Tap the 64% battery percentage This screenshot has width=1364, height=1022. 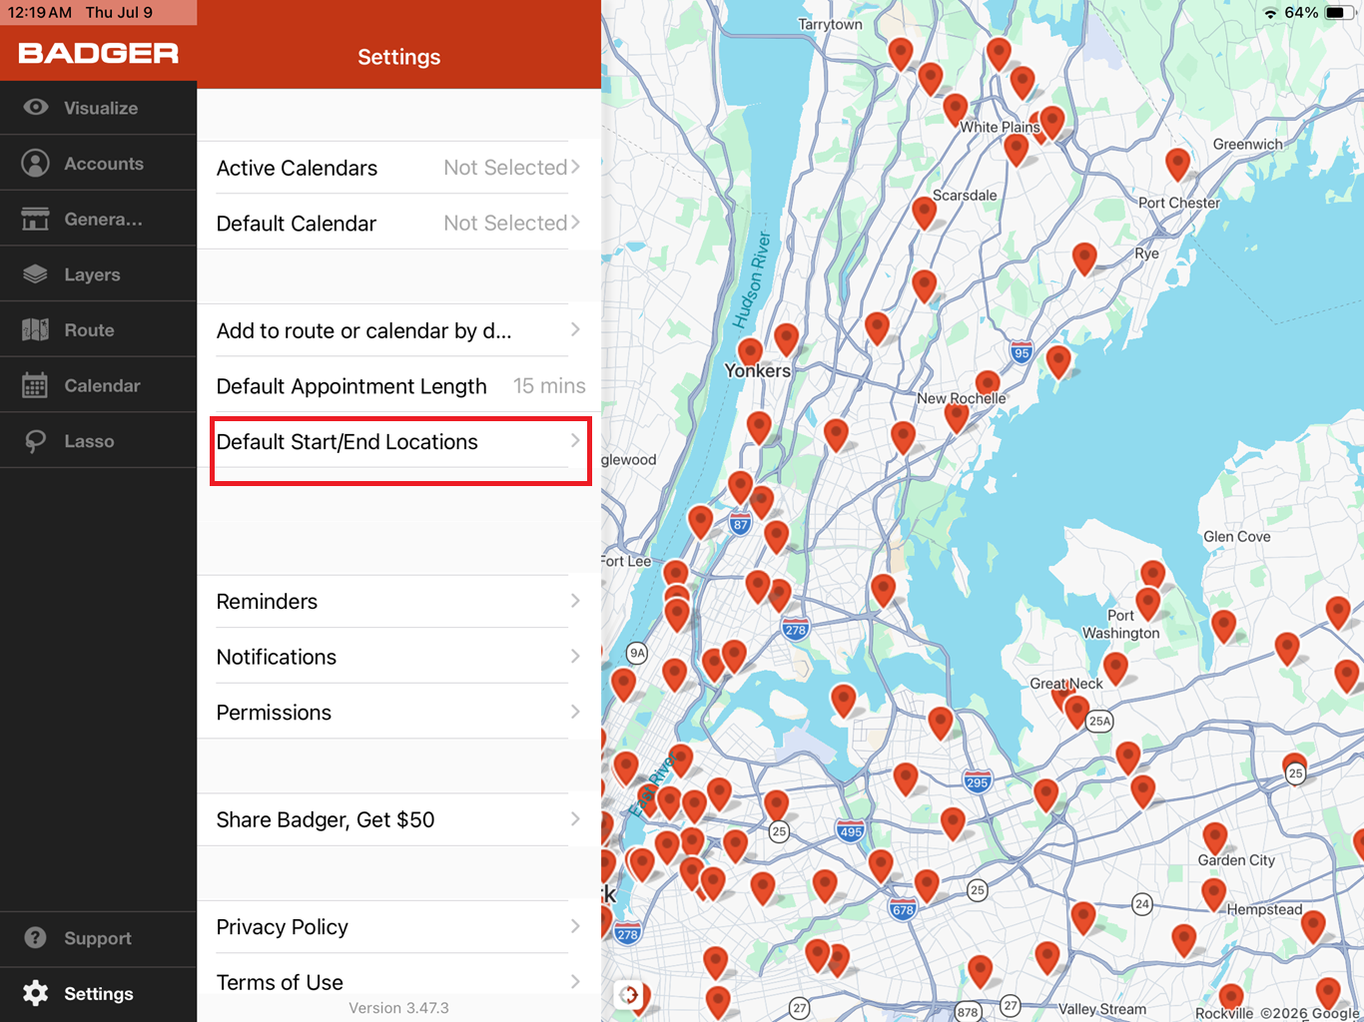pos(1301,13)
